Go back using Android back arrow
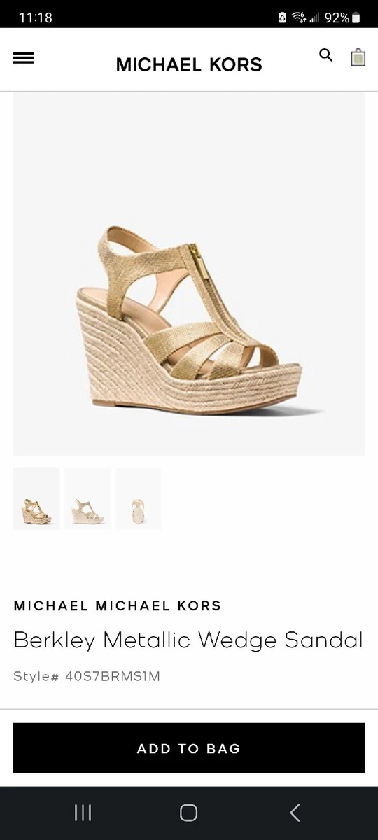The width and height of the screenshot is (378, 840). (295, 812)
